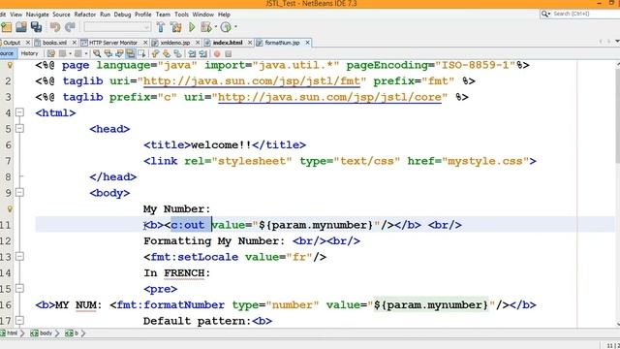
Task: Click the Debug Project icon
Action: [206, 27]
